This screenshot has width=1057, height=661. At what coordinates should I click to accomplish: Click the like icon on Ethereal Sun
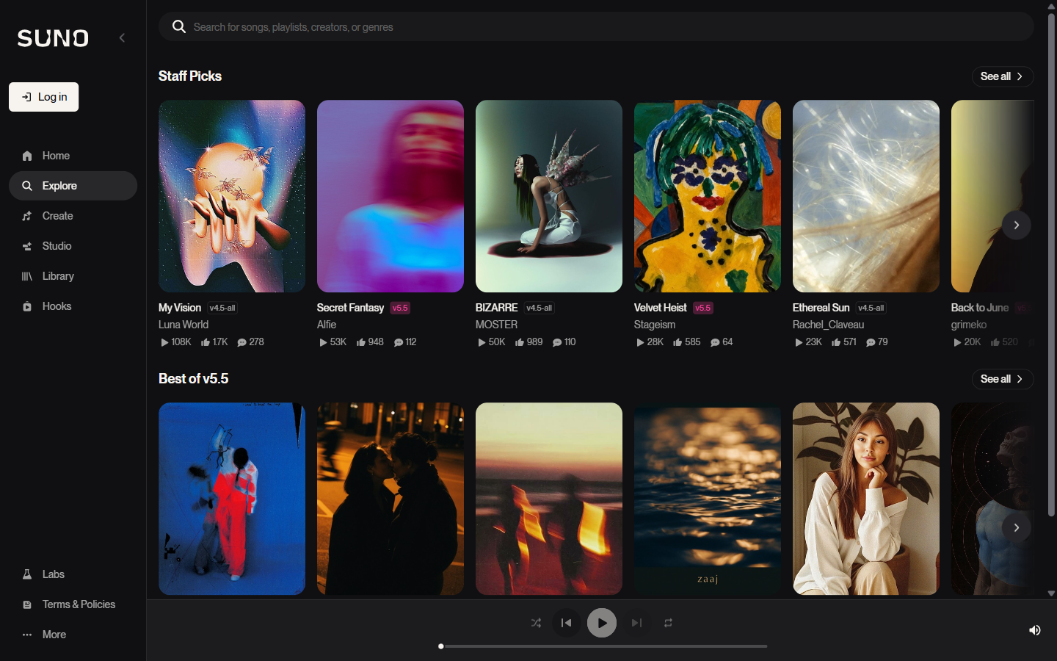pos(836,342)
